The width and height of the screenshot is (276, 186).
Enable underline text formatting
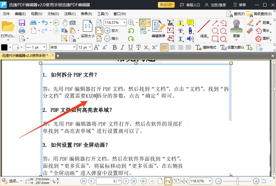click(x=130, y=47)
